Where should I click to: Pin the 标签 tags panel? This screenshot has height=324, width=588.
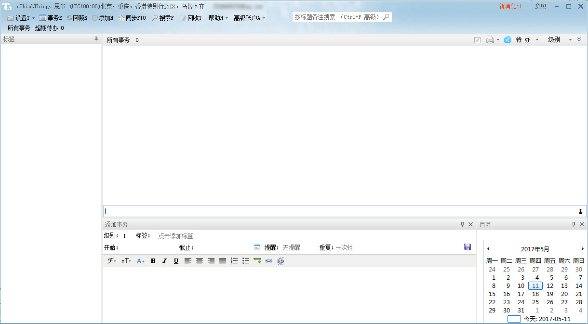(x=96, y=39)
